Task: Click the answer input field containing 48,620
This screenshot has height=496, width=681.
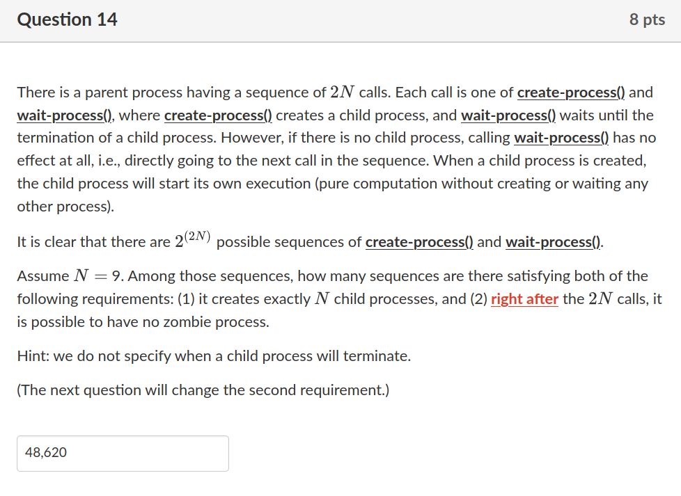Action: [x=123, y=453]
